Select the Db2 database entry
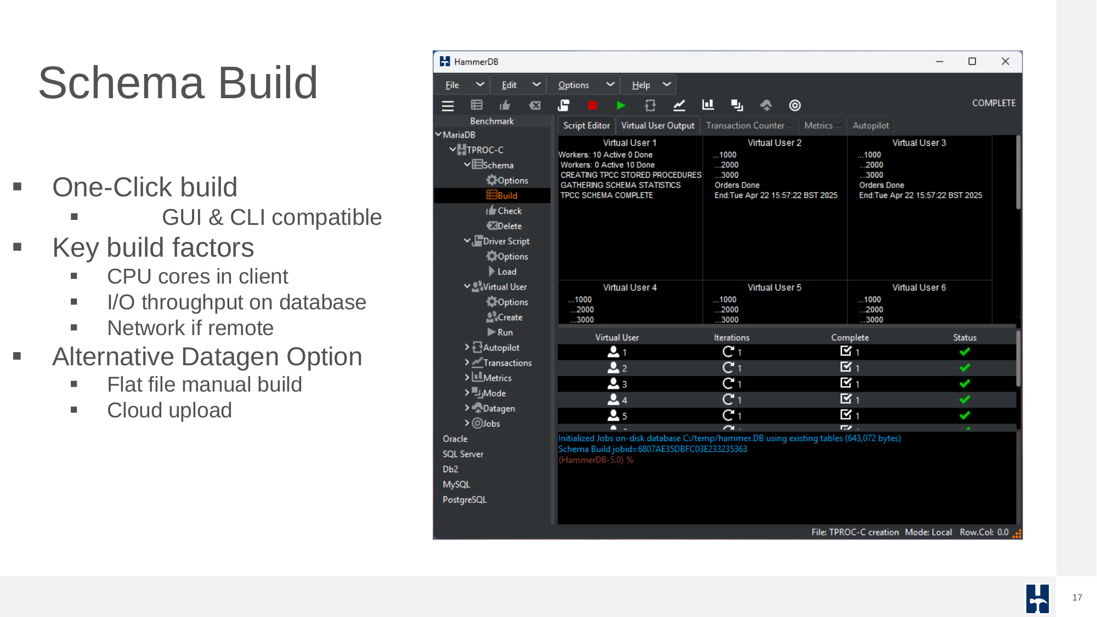The image size is (1097, 617). point(450,469)
